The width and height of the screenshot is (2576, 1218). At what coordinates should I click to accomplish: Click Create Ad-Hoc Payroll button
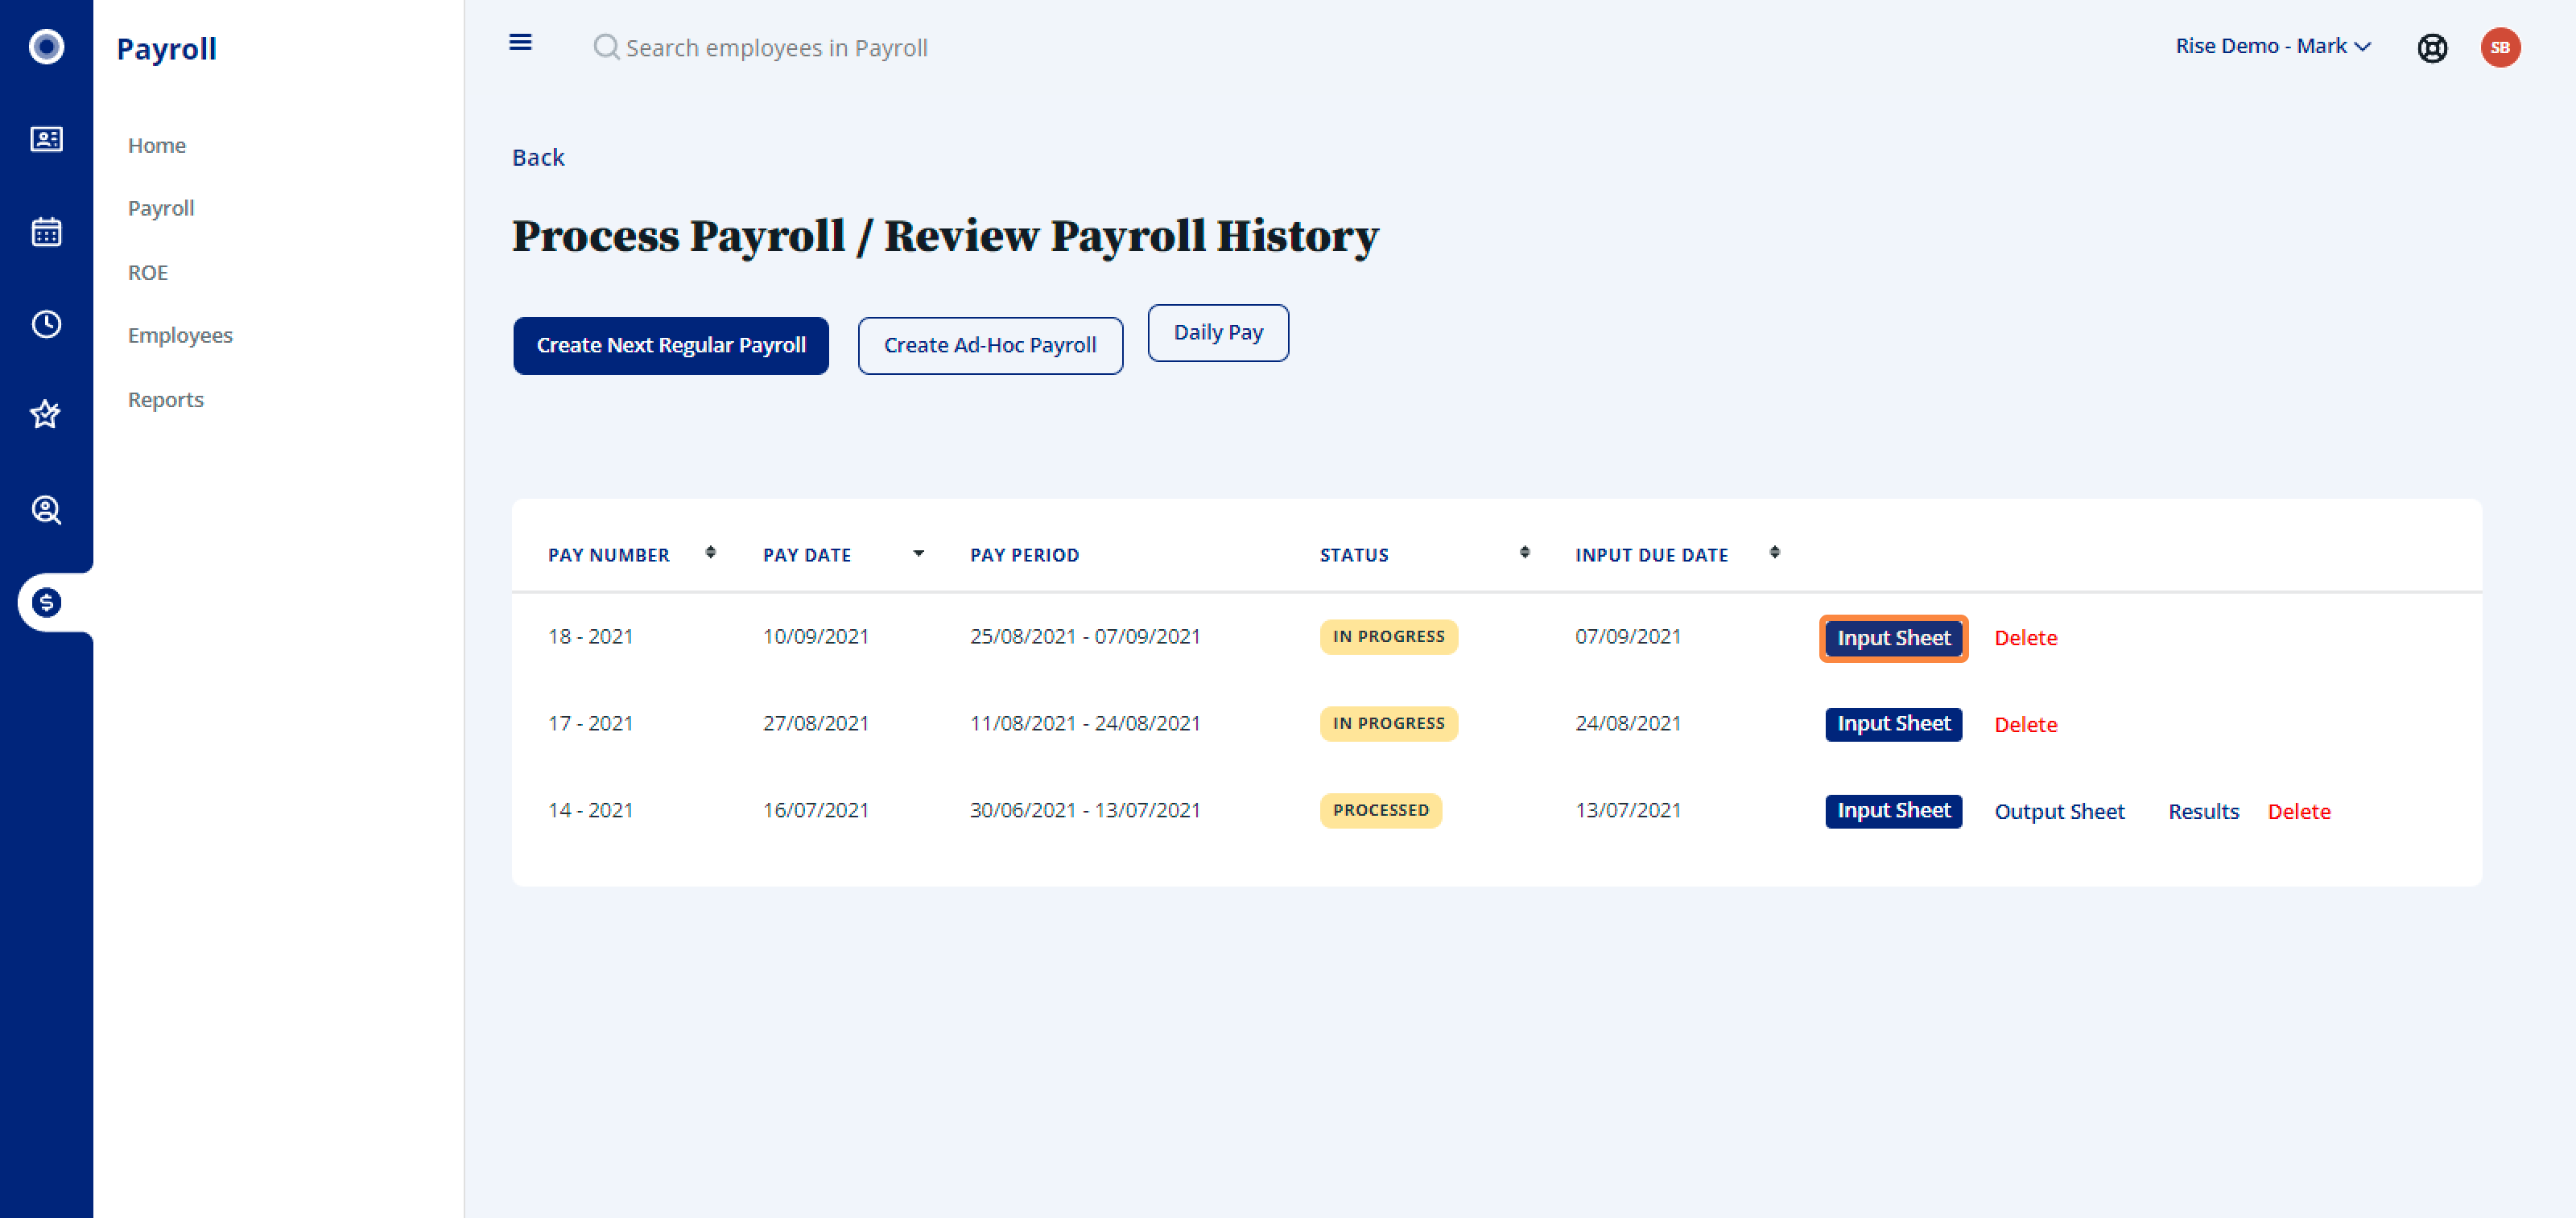coord(990,346)
